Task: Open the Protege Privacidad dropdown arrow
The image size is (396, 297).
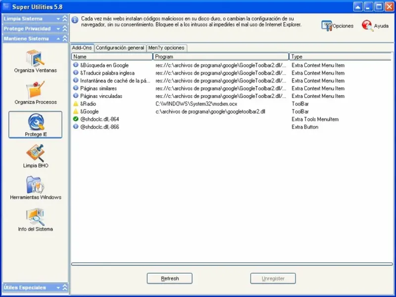Action: point(58,29)
